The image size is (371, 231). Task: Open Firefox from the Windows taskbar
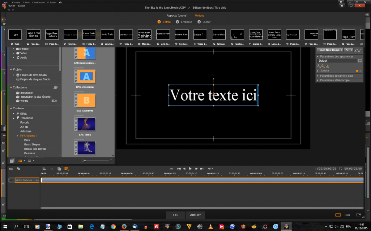click(124, 227)
